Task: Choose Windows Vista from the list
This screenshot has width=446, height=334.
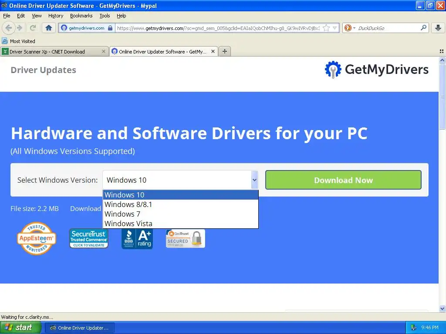Action: pyautogui.click(x=181, y=224)
